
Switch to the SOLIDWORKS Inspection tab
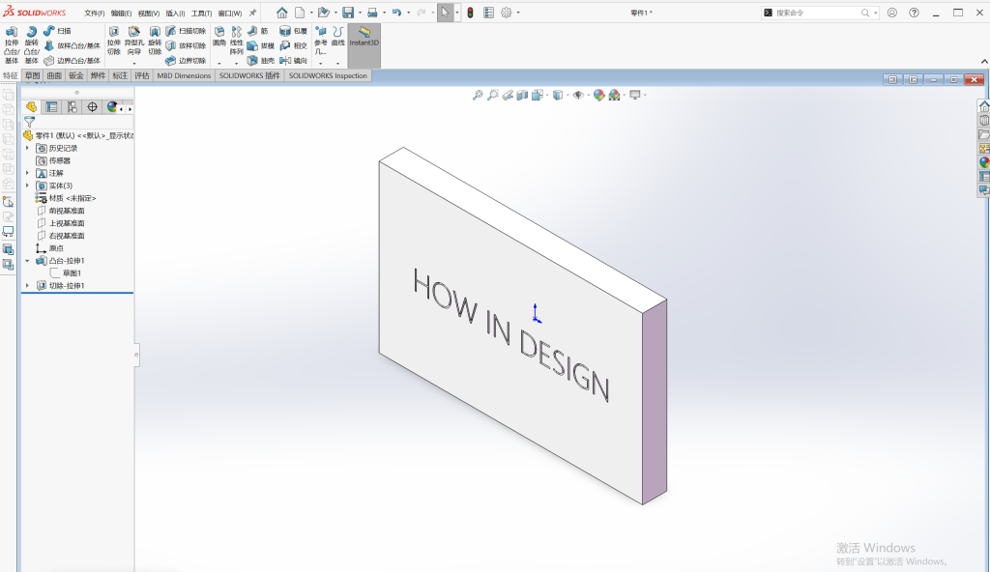coord(328,75)
